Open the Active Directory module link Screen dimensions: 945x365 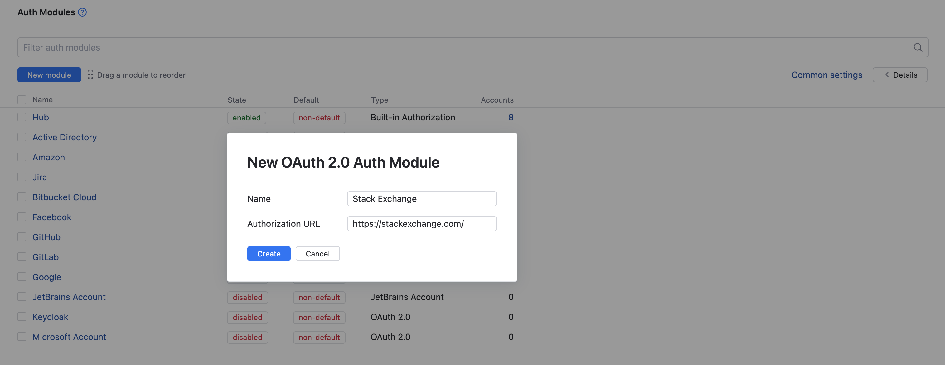pos(65,137)
